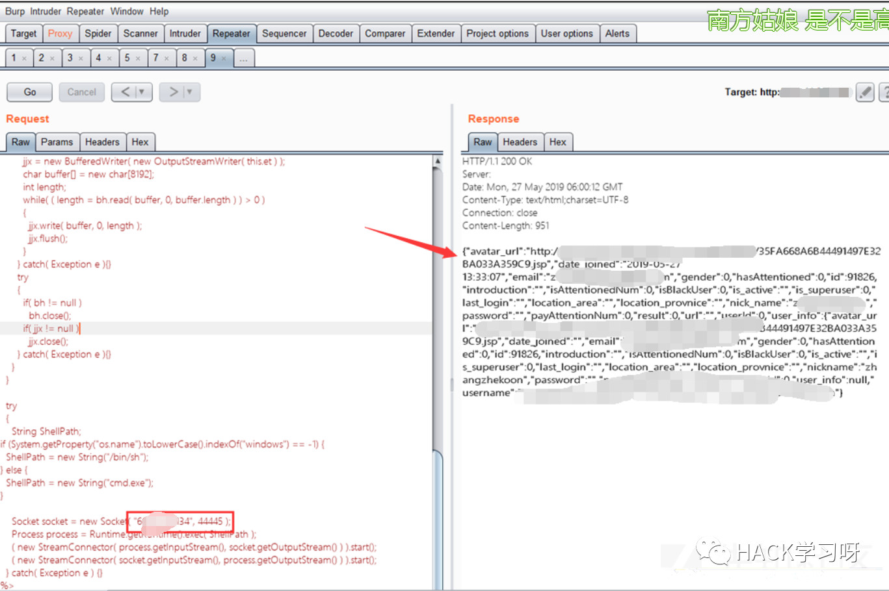This screenshot has width=889, height=591.
Task: Close repeater tab 5 with its x
Action: (x=138, y=58)
